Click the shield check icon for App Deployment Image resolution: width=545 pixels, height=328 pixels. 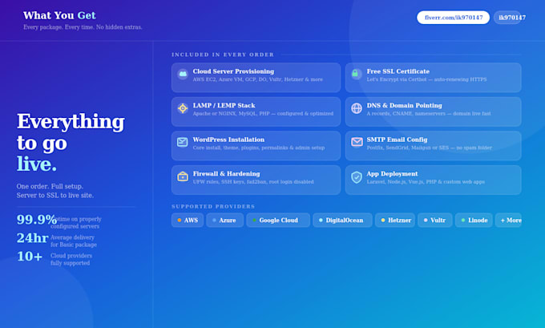[357, 177]
